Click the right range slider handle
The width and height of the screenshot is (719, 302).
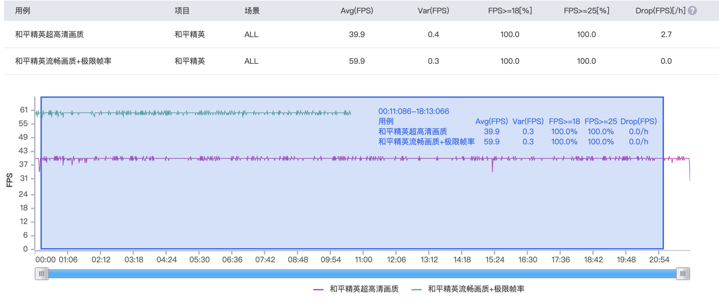pyautogui.click(x=683, y=274)
